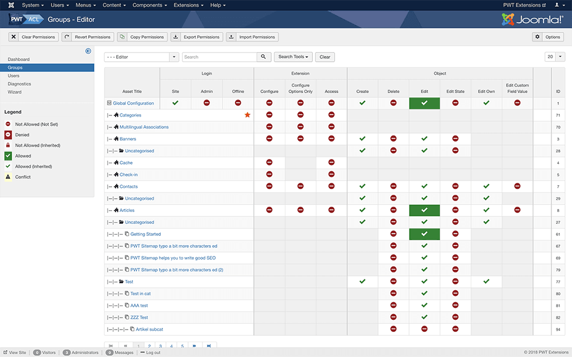Screen dimensions: 572x357
Task: Open the Editor group dropdown
Action: 141,57
